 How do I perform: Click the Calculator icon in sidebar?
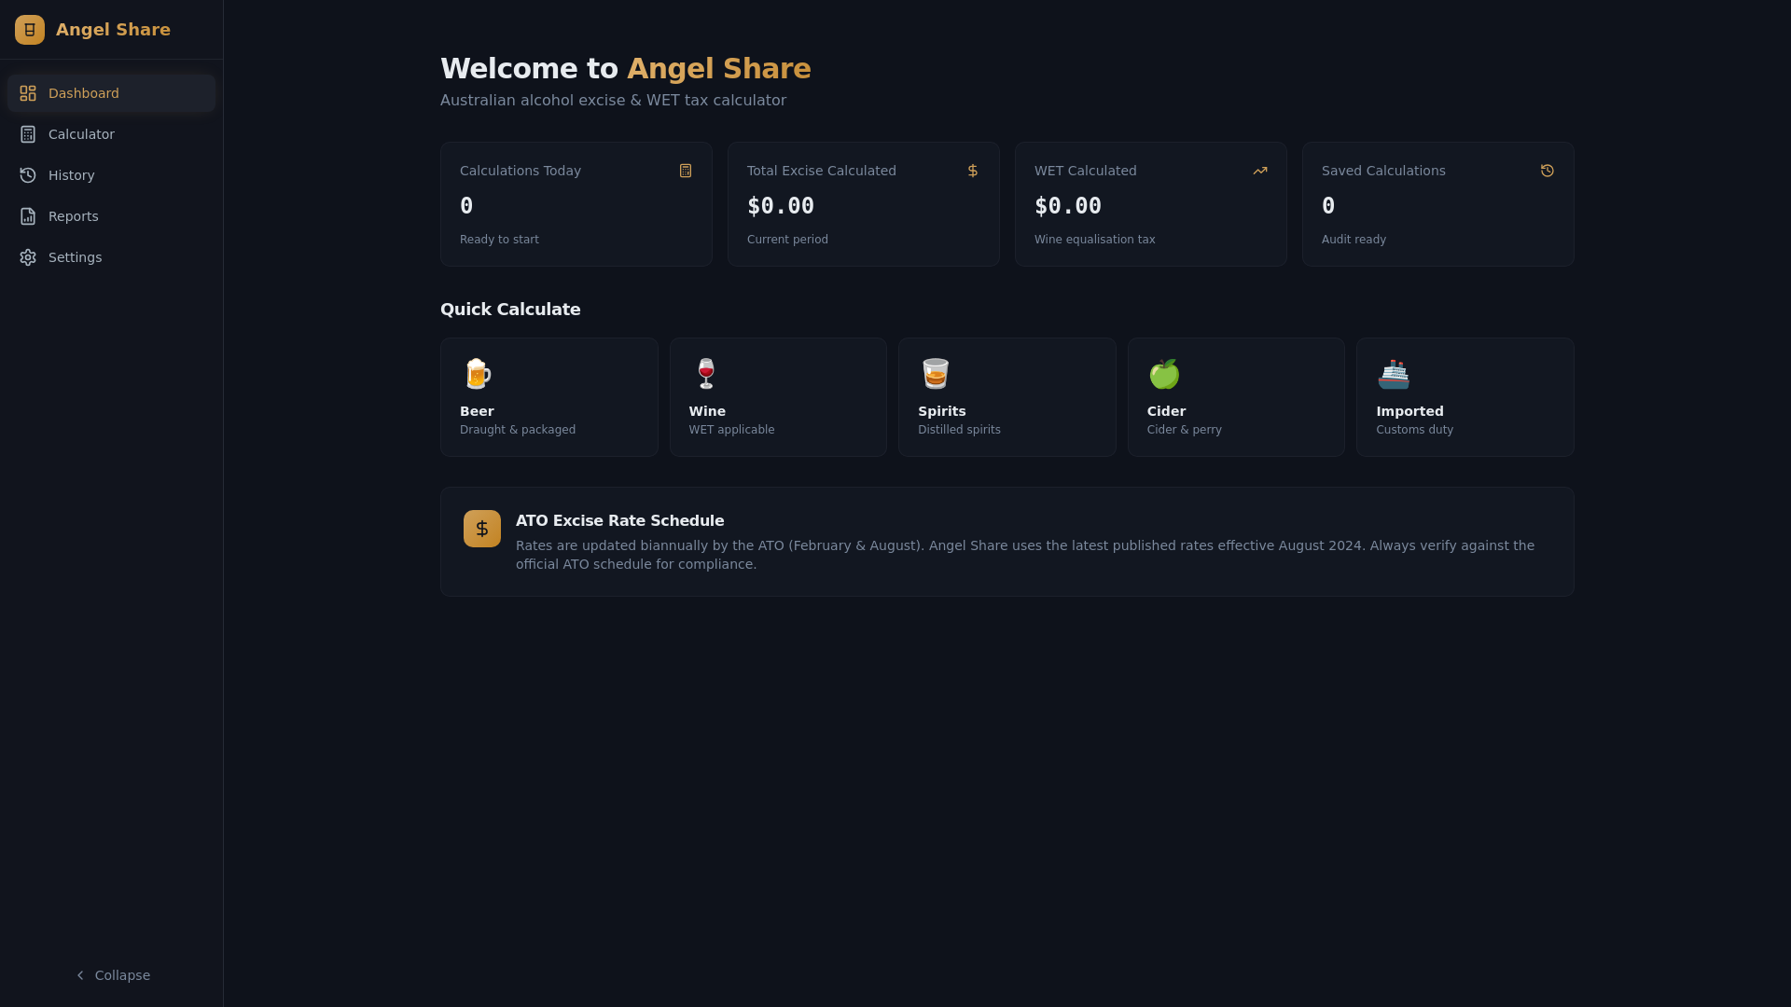pyautogui.click(x=28, y=134)
